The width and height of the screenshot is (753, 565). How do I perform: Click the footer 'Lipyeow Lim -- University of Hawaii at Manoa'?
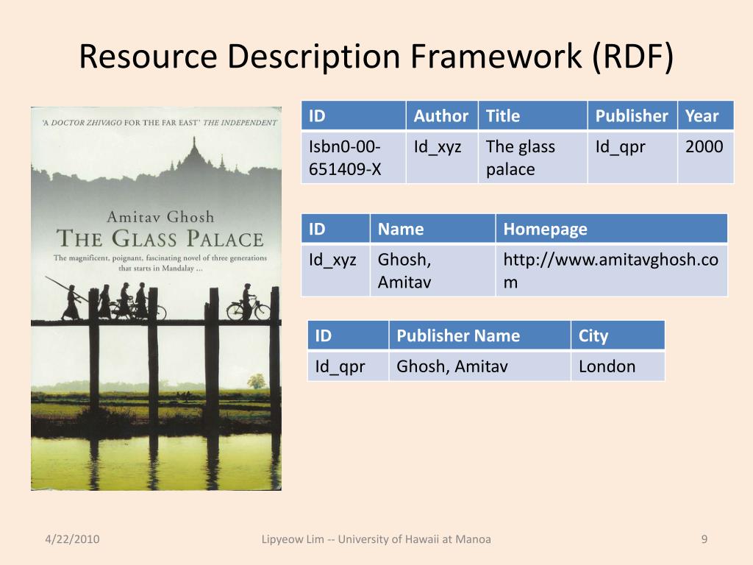point(376,539)
